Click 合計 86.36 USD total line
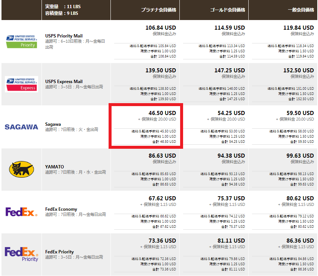This screenshot has height=276, width=318. point(302,269)
